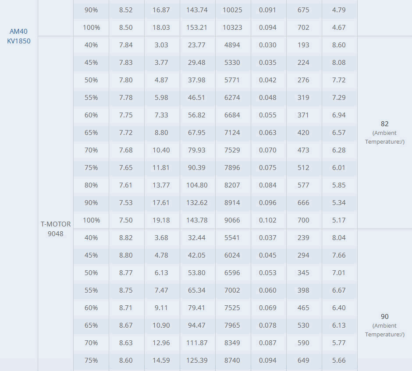Select the 23.77 power cell
This screenshot has height=371, width=412.
coord(197,45)
